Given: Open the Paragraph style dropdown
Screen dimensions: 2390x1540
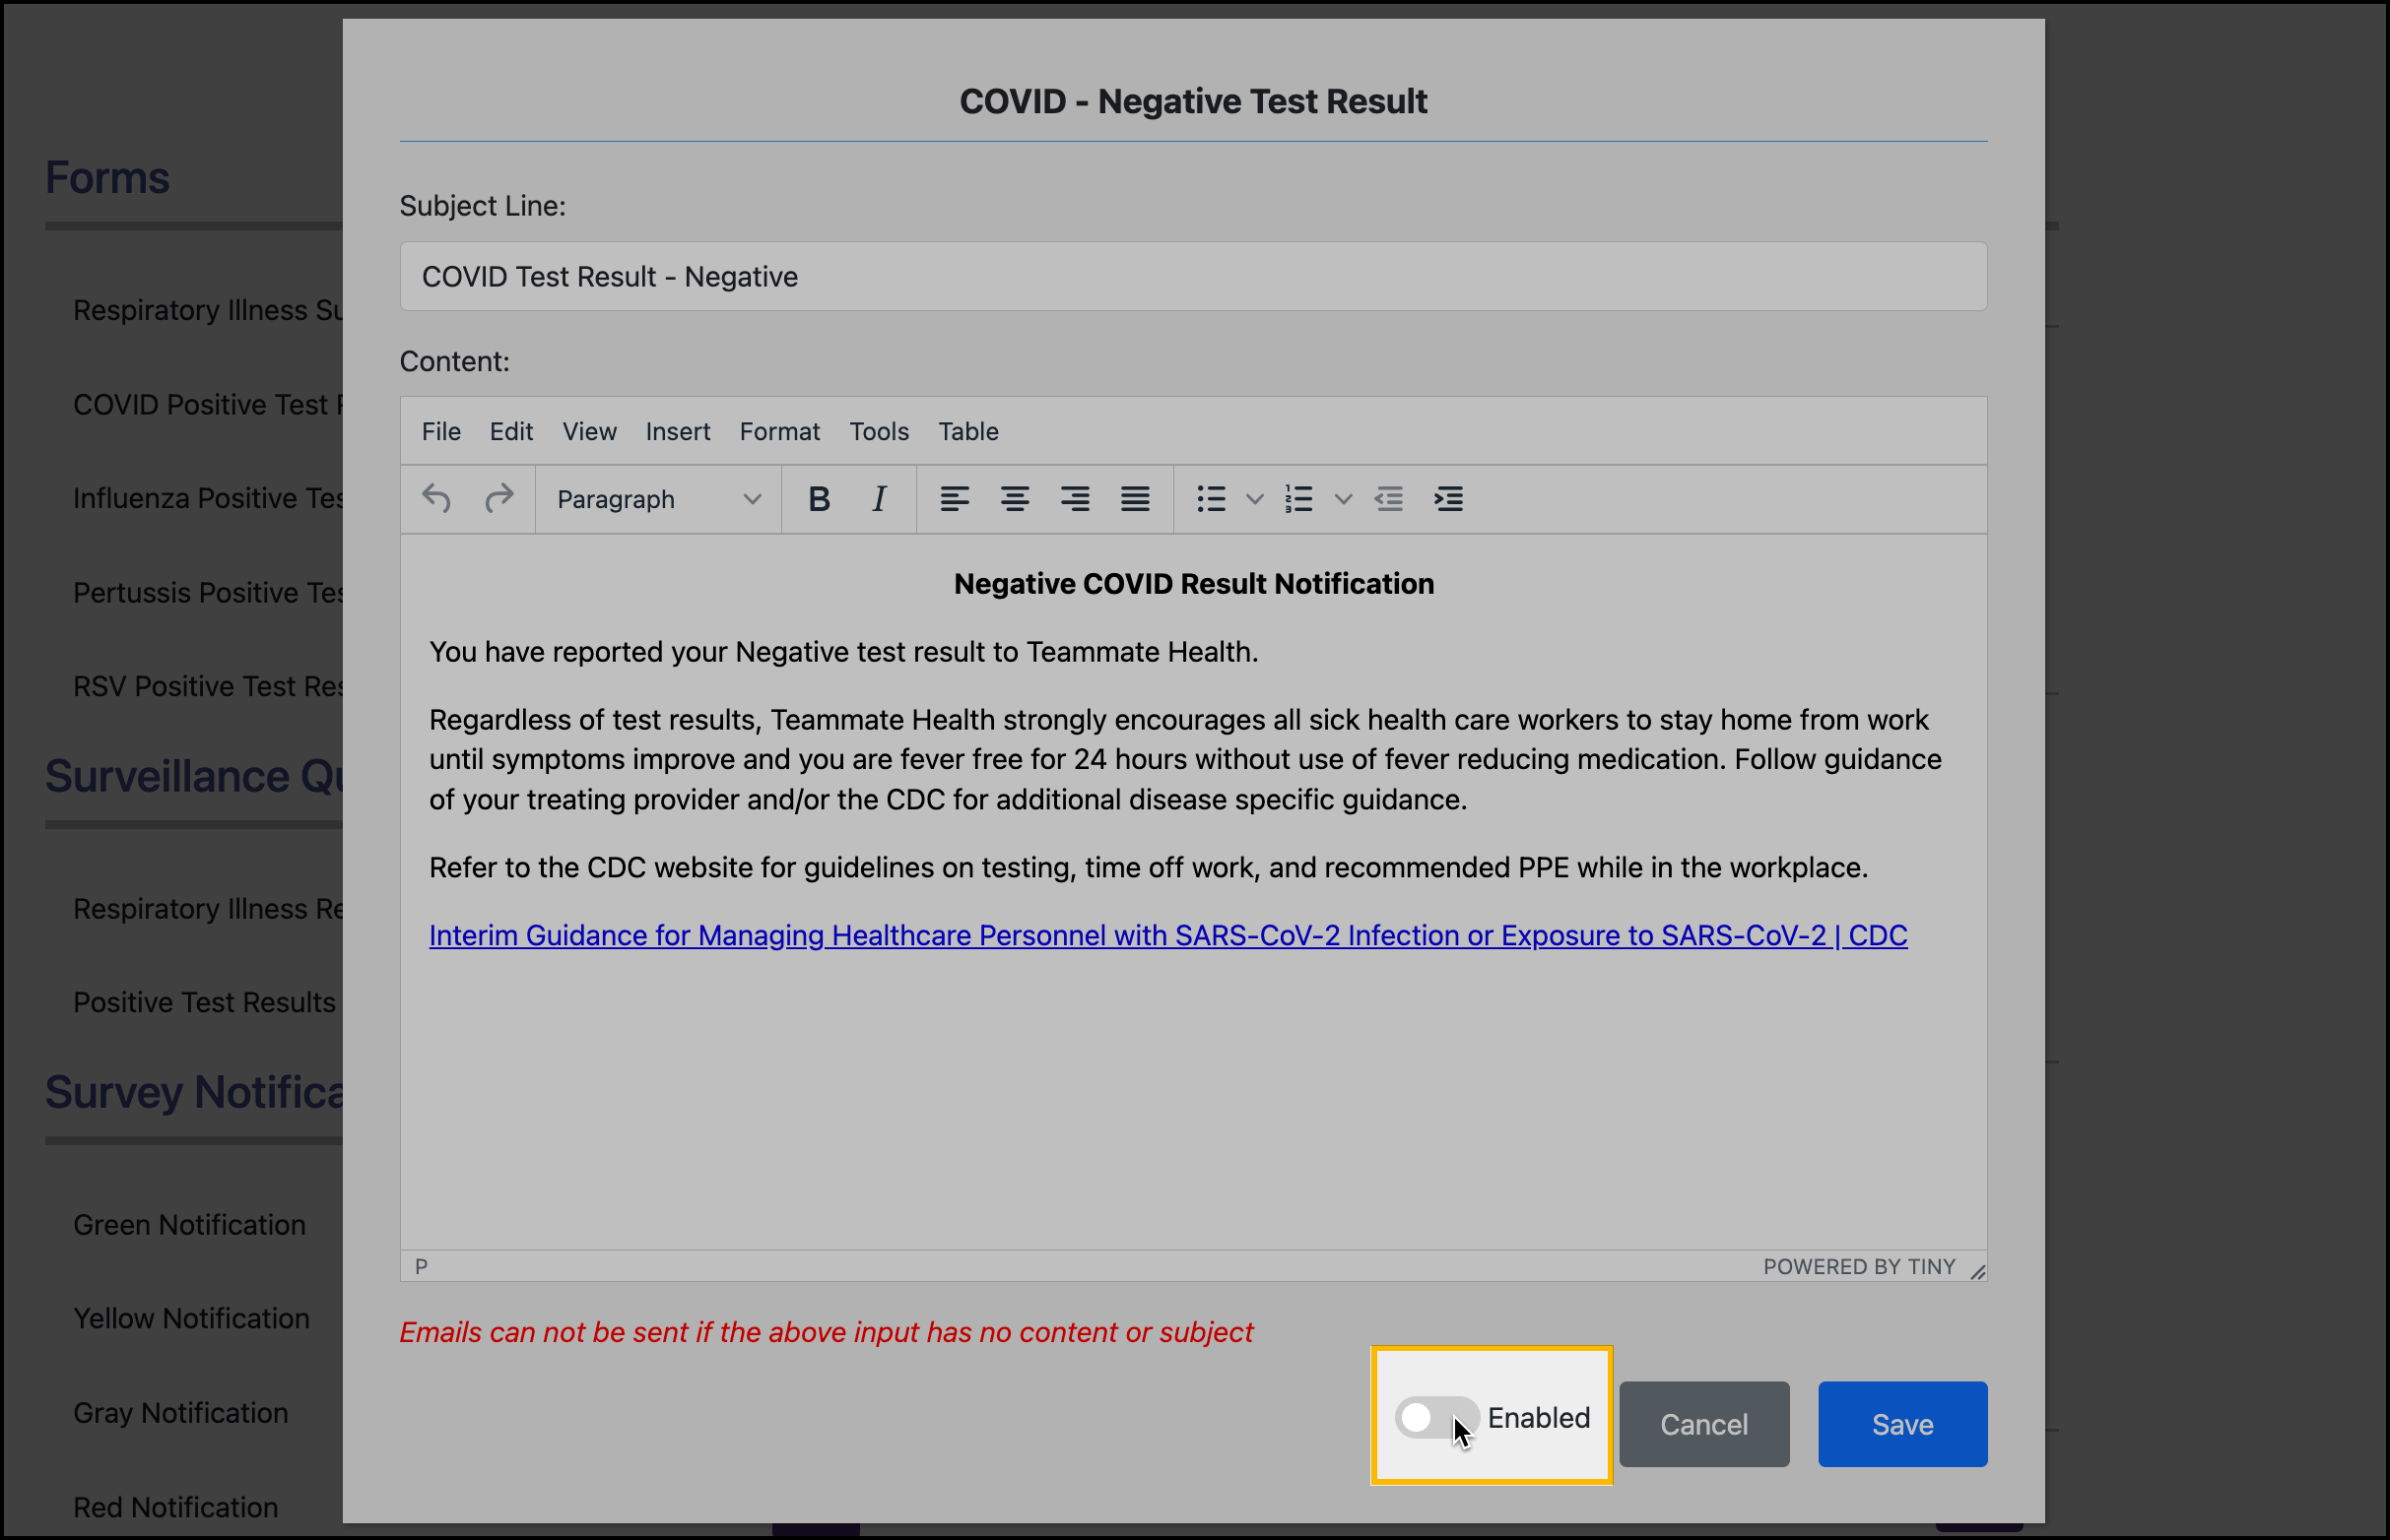Looking at the screenshot, I should (x=657, y=499).
